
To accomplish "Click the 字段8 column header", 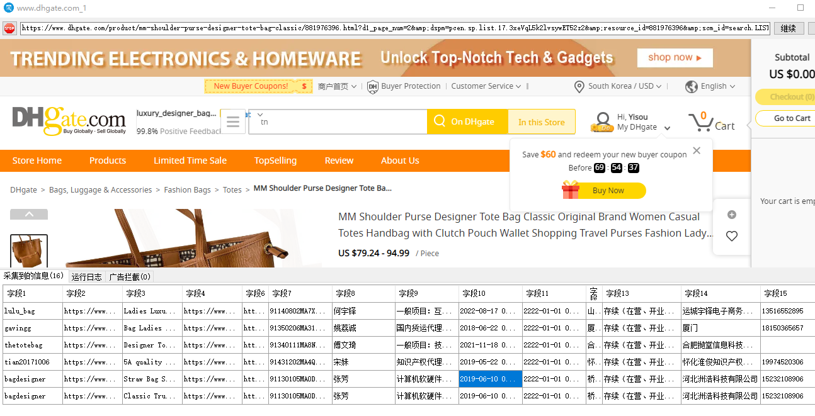I will point(364,294).
